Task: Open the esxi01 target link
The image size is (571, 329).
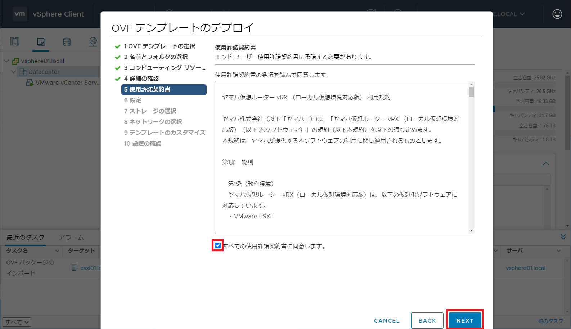Action: click(90, 268)
